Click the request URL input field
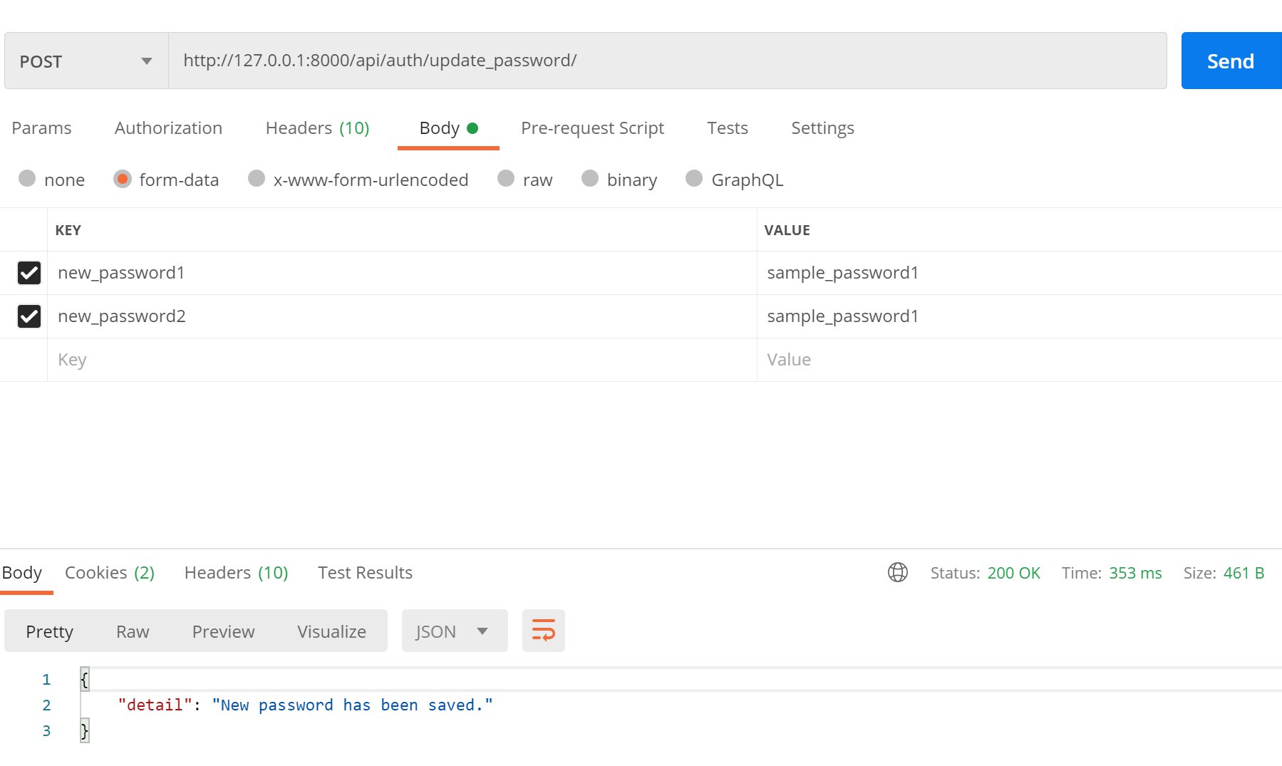 coord(667,61)
